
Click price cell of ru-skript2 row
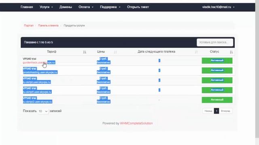[104, 100]
